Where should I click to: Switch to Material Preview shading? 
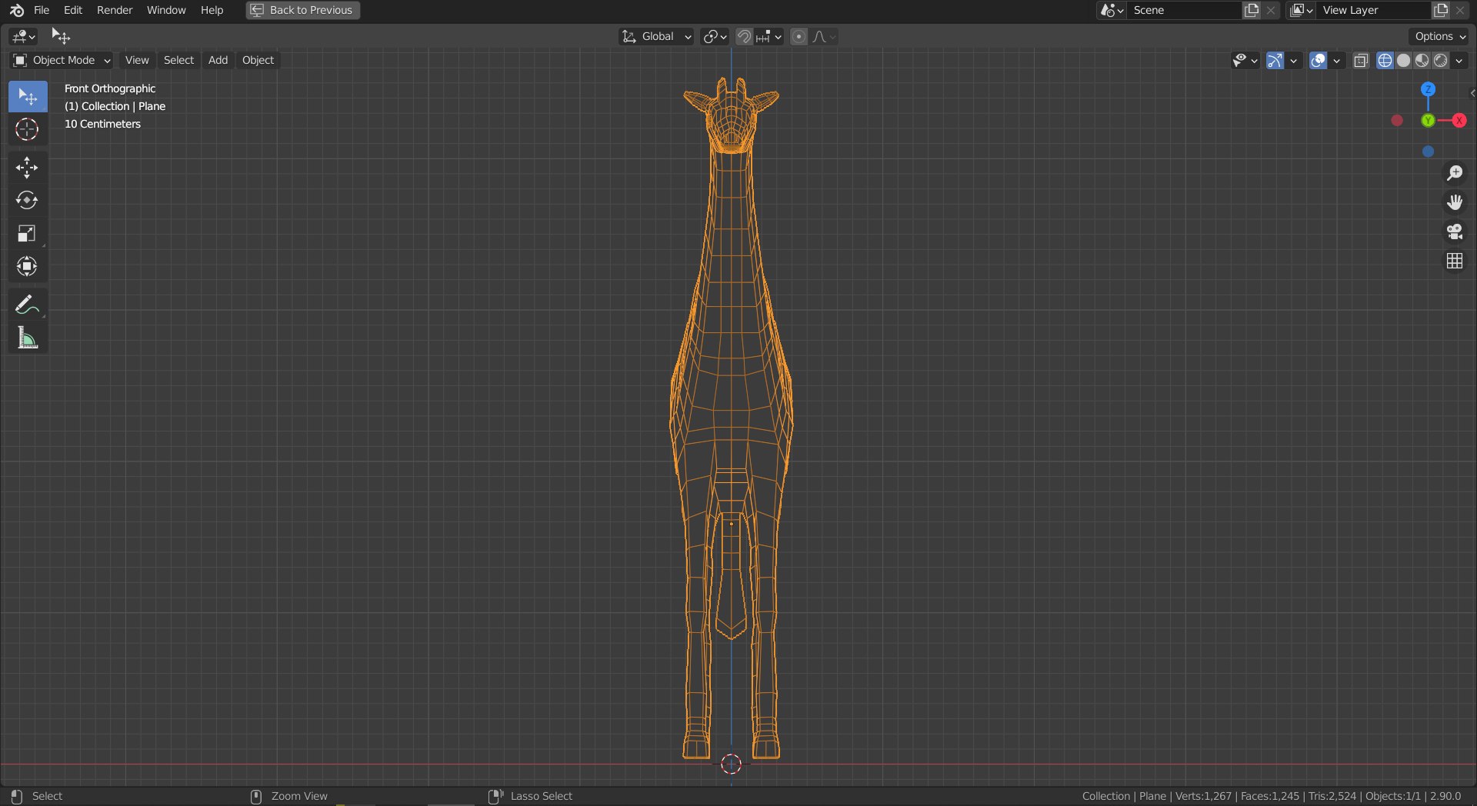click(x=1422, y=60)
